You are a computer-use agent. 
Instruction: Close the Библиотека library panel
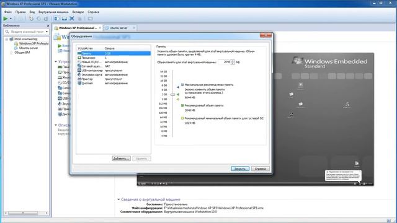pyautogui.click(x=48, y=25)
